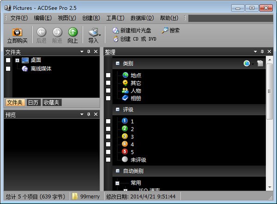Collapse the 评级 section
This screenshot has width=277, height=204.
pos(117,110)
